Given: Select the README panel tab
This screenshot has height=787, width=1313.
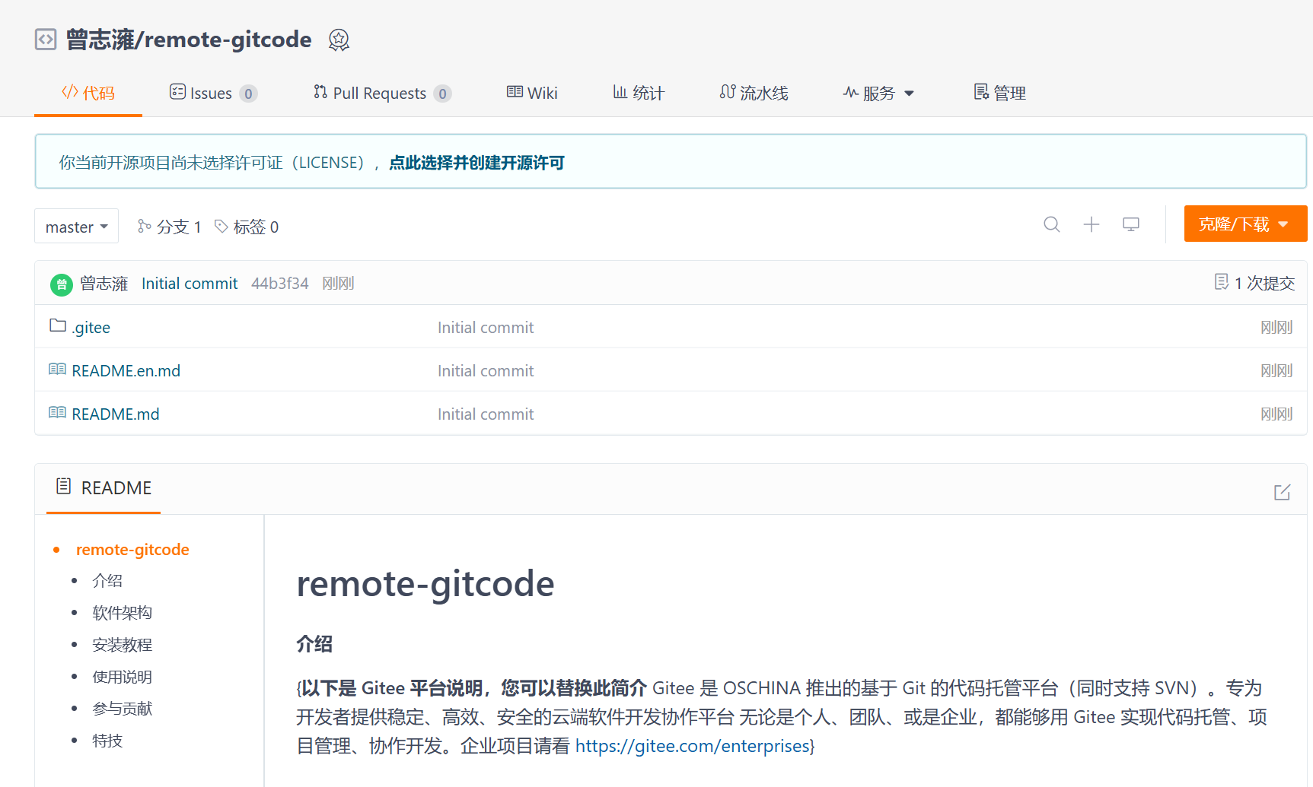Looking at the screenshot, I should tap(104, 488).
